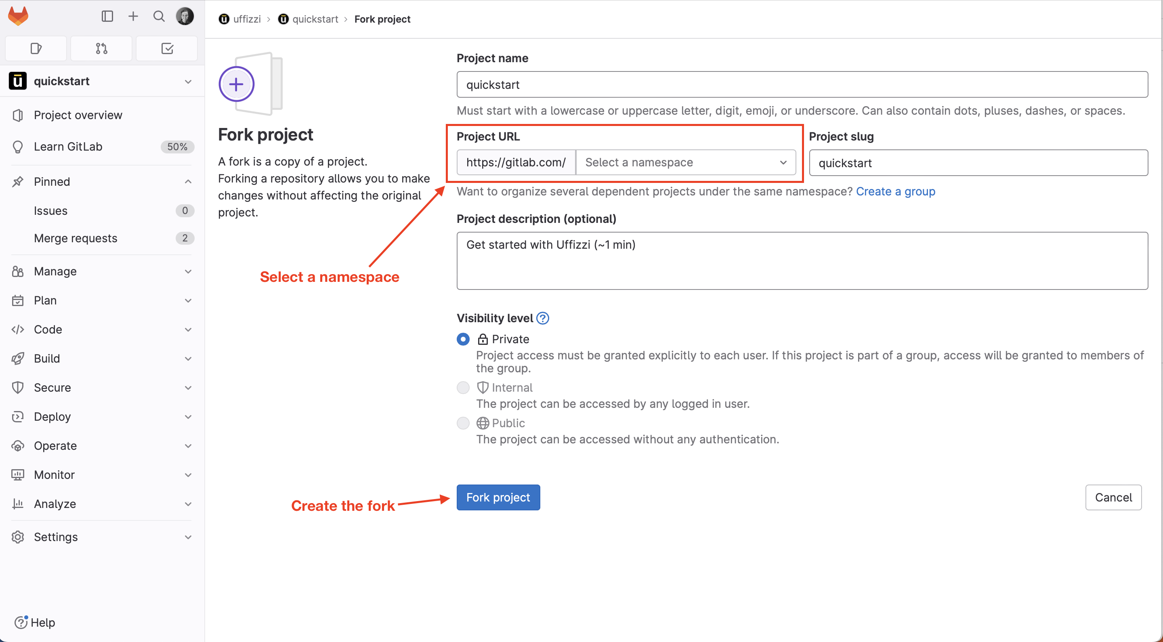
Task: Open the user avatar menu
Action: pyautogui.click(x=185, y=16)
